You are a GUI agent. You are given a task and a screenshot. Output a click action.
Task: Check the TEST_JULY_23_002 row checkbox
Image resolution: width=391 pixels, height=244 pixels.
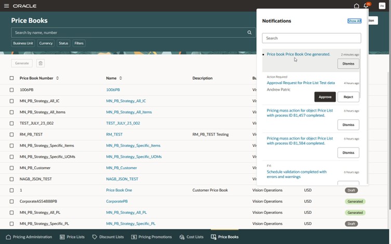12,123
